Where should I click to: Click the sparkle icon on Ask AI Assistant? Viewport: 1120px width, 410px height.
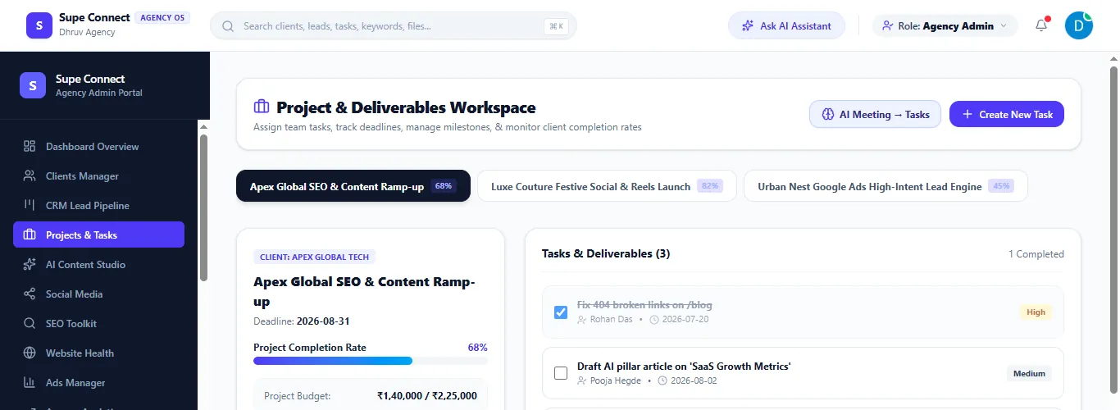click(x=747, y=26)
